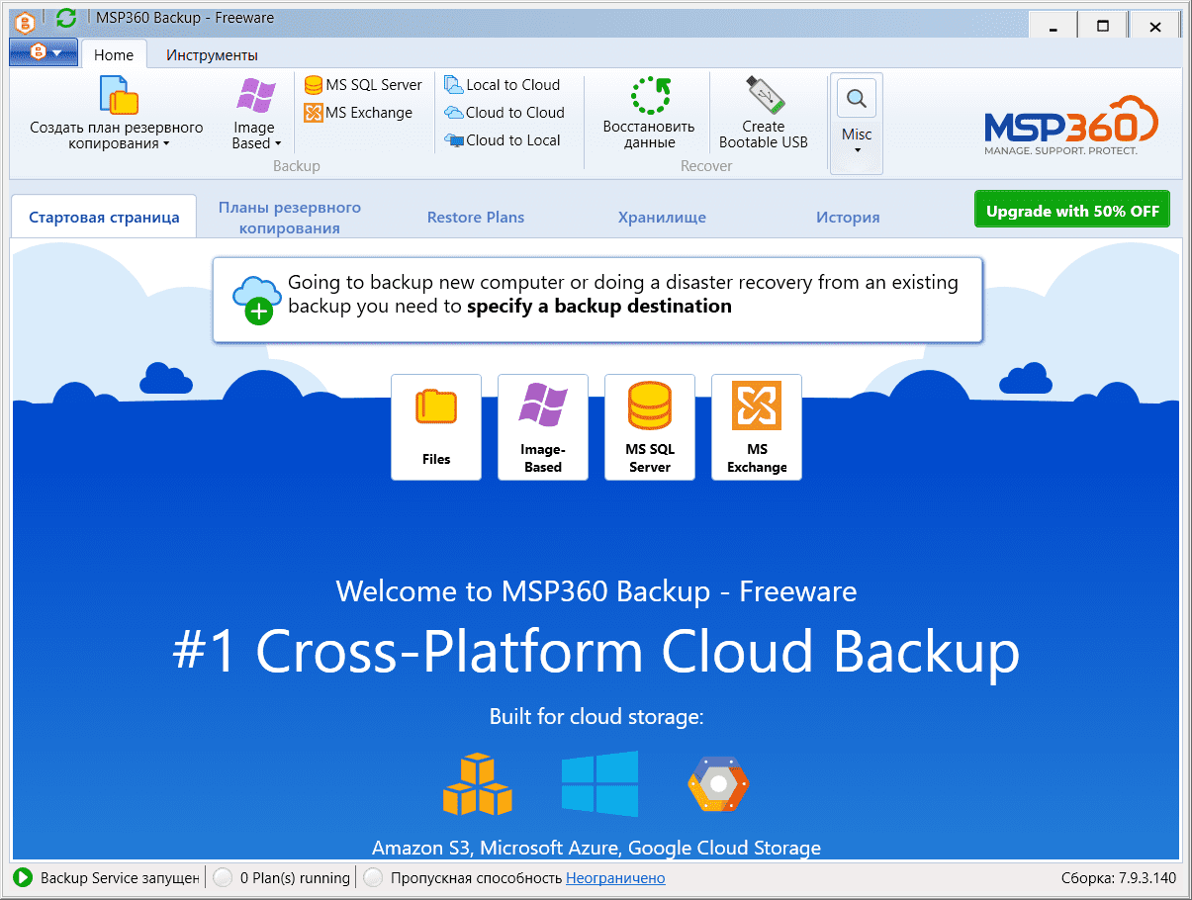Click the Amazon S3 cubes icon
The height and width of the screenshot is (900, 1192).
click(x=478, y=784)
